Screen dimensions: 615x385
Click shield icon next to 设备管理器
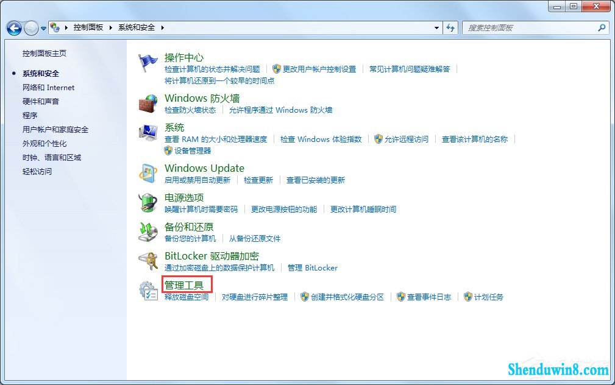pos(168,150)
